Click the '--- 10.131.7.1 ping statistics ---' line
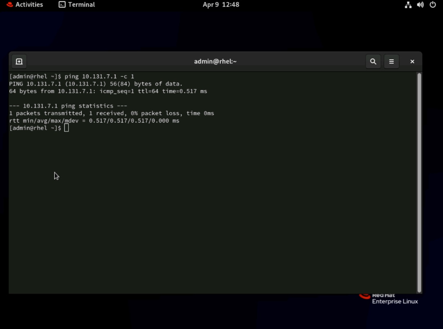The height and width of the screenshot is (329, 443). click(68, 106)
